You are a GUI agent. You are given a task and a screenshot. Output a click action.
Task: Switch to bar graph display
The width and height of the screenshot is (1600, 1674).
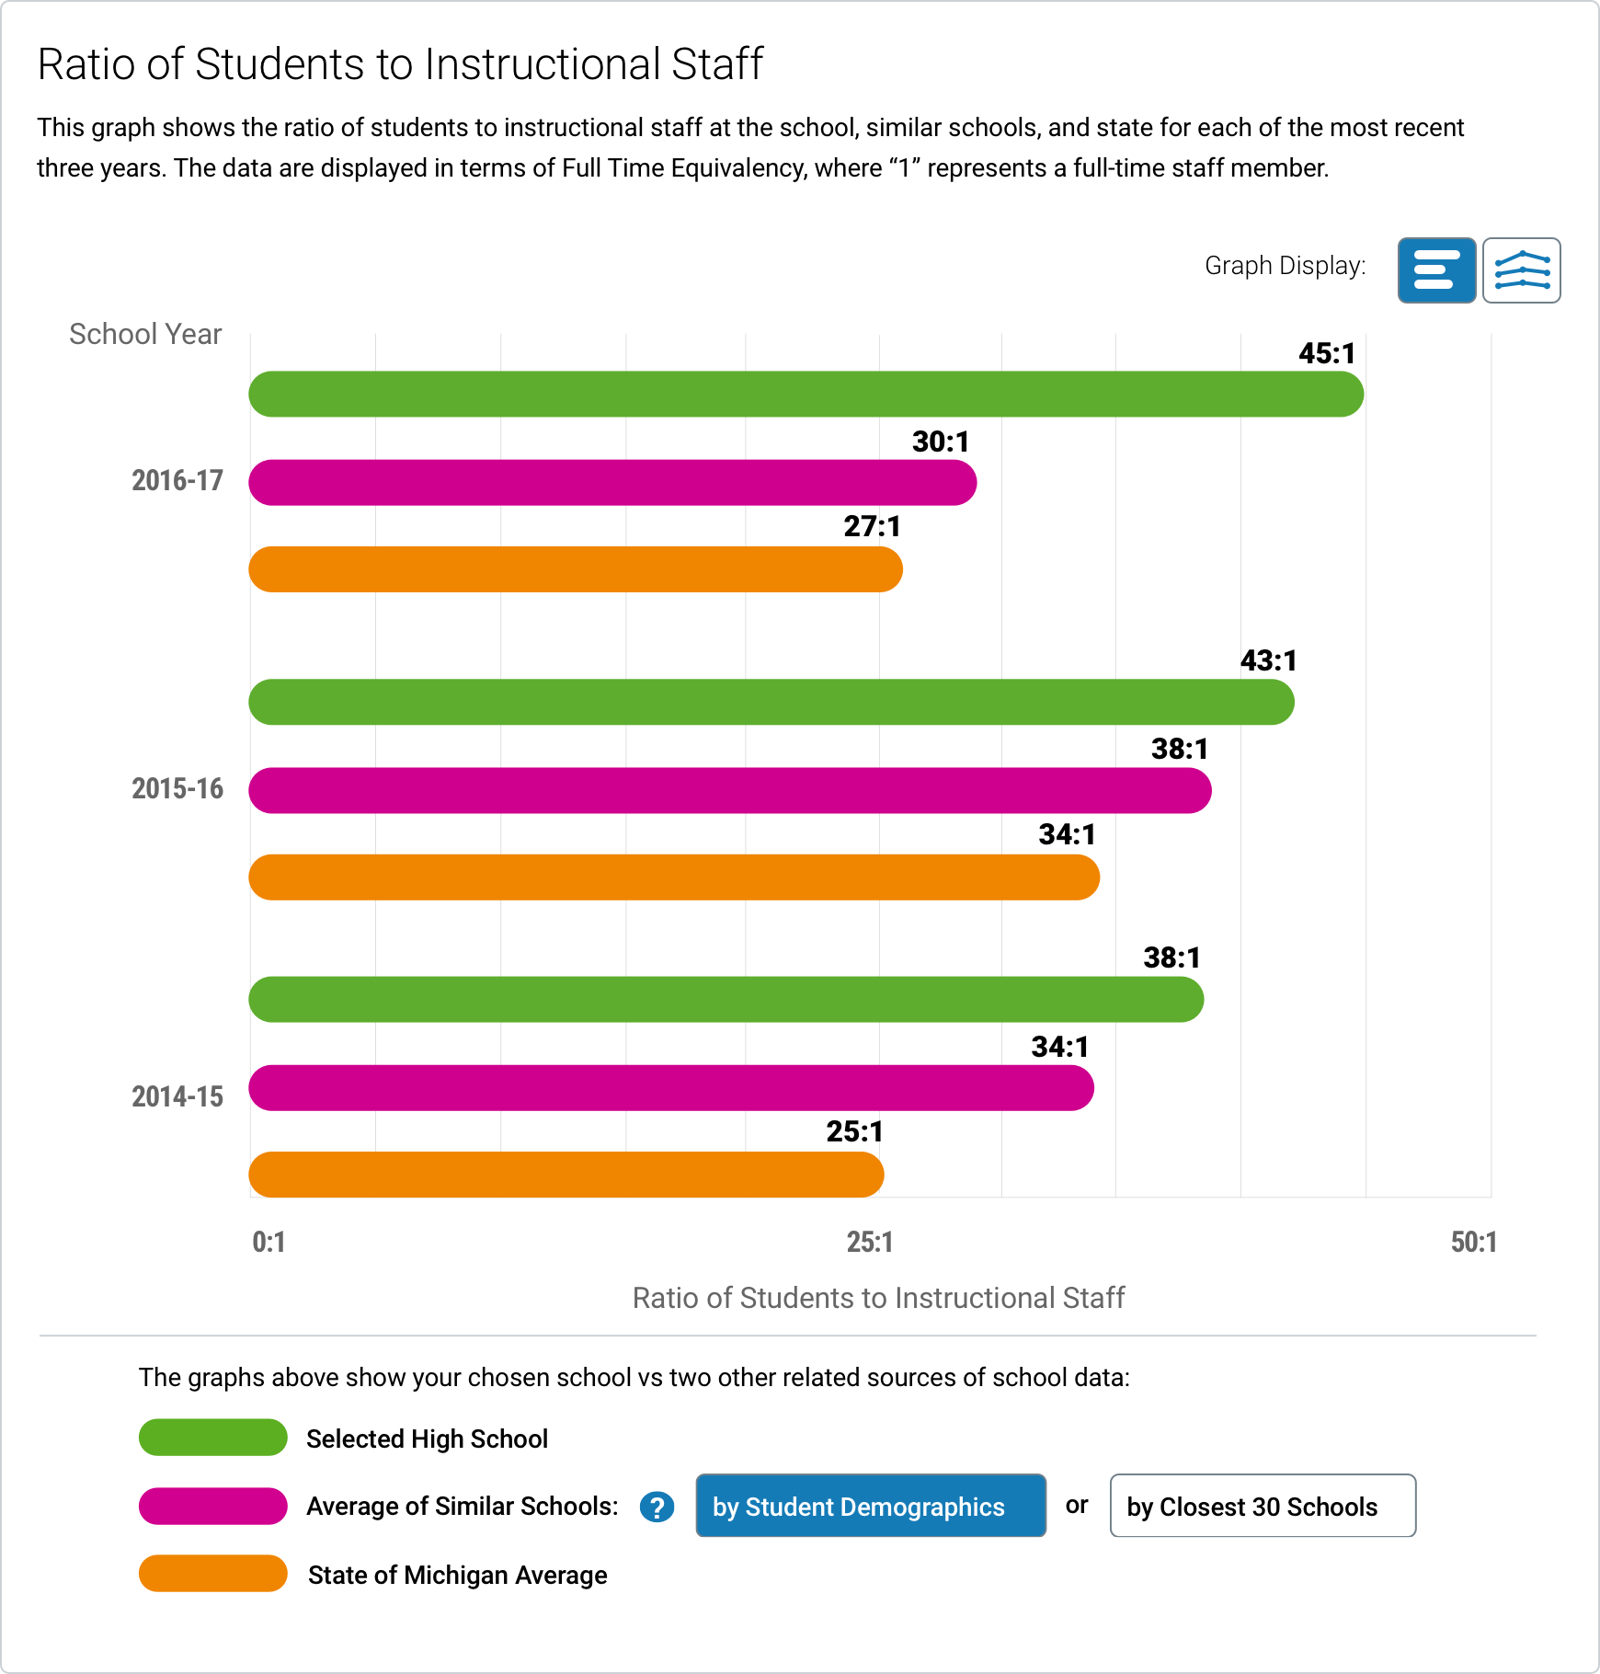(1436, 270)
